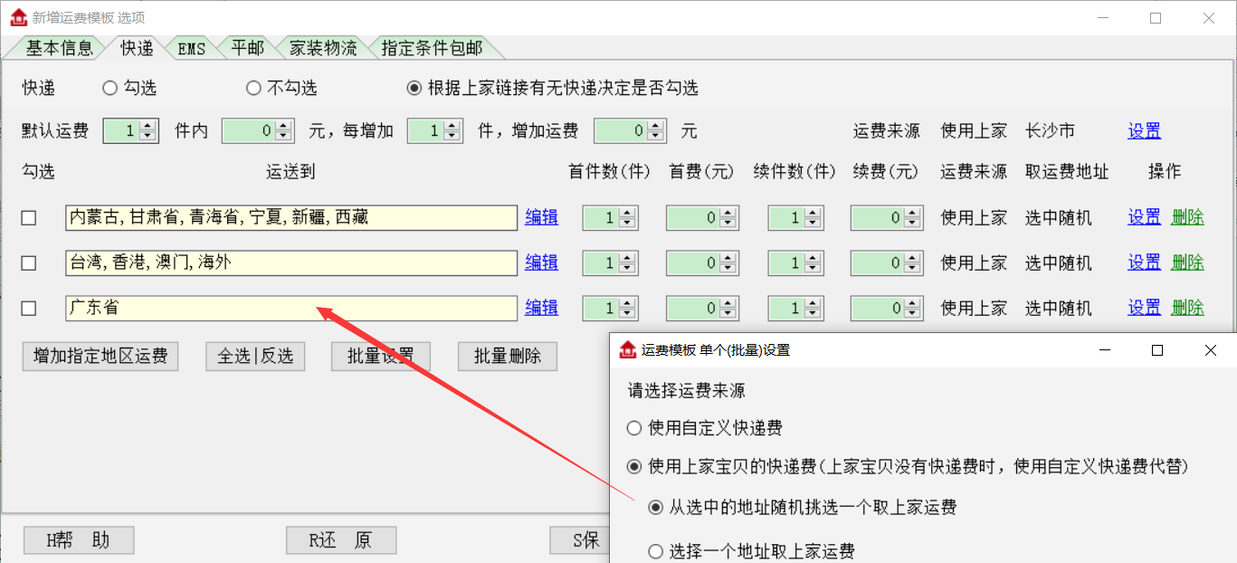
Task: Click the R还原 button
Action: [340, 540]
